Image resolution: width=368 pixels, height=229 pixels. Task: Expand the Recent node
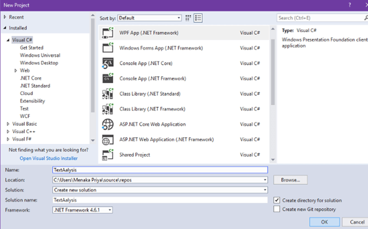click(5, 17)
